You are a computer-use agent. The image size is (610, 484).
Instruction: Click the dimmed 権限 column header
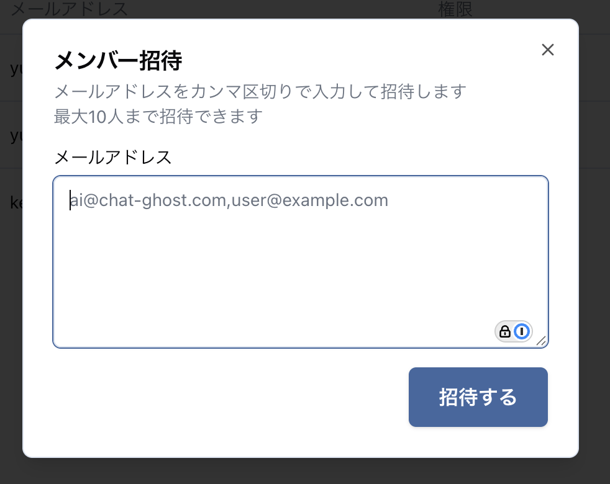tap(455, 9)
